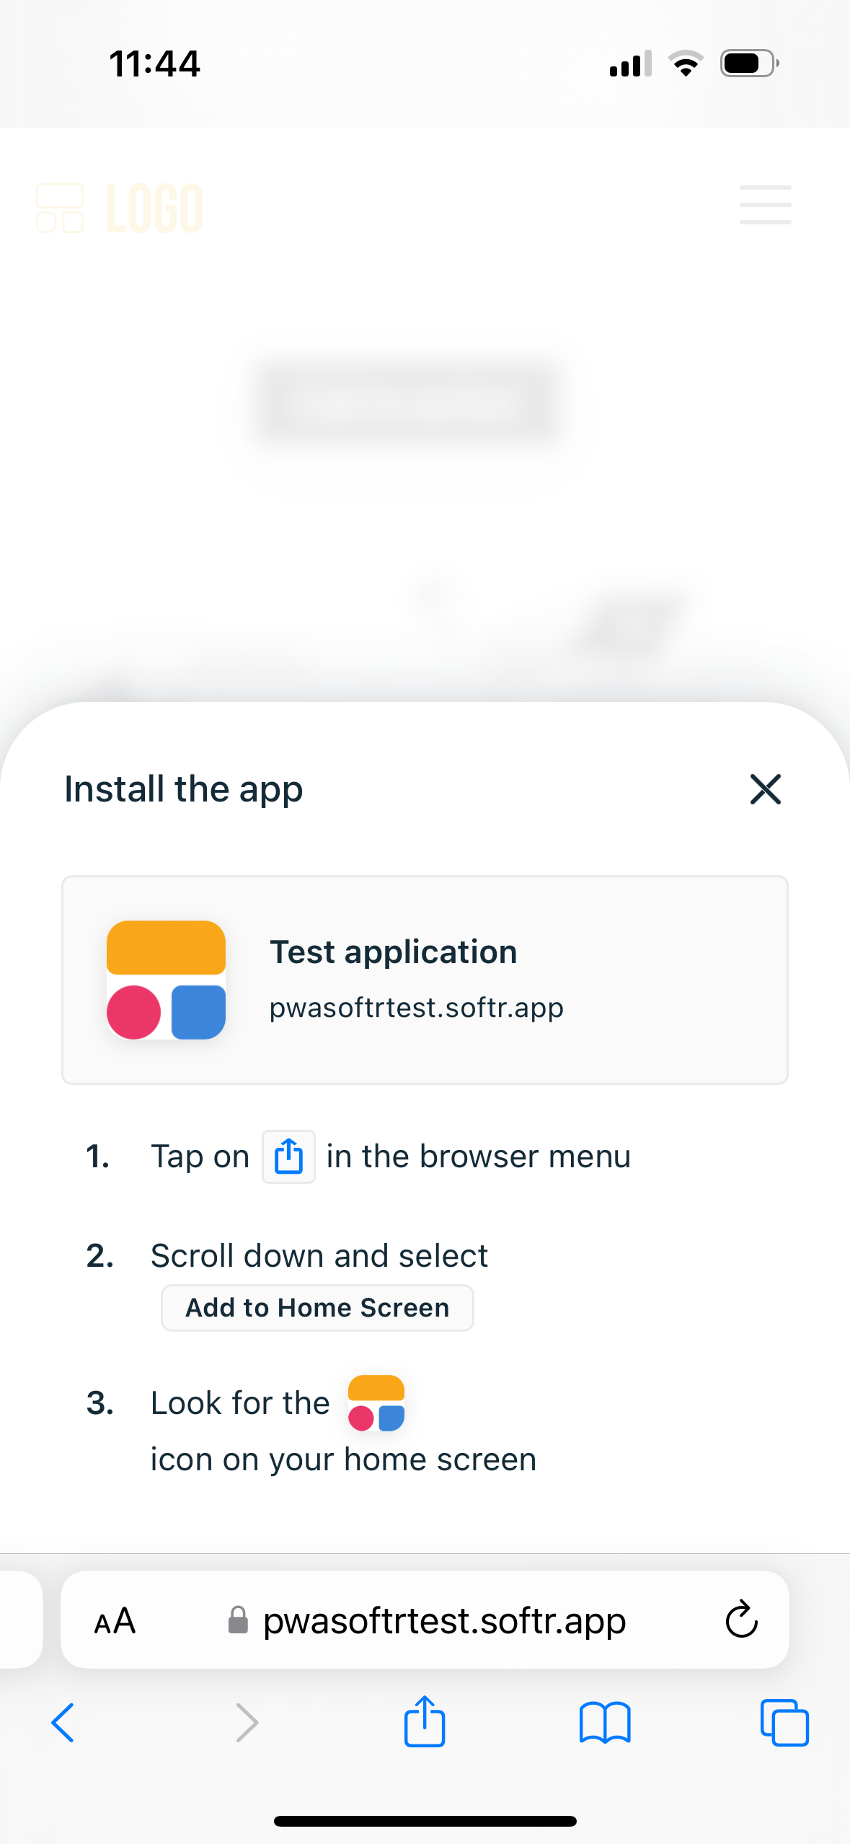The height and width of the screenshot is (1844, 850).
Task: Select the Add to Home Screen option
Action: tap(317, 1307)
